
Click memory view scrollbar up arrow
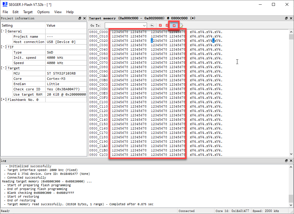pos(291,32)
